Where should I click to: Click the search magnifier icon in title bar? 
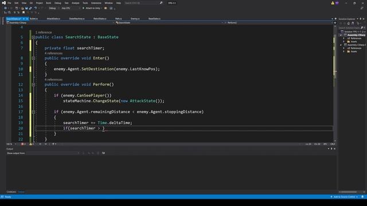(x=161, y=3)
